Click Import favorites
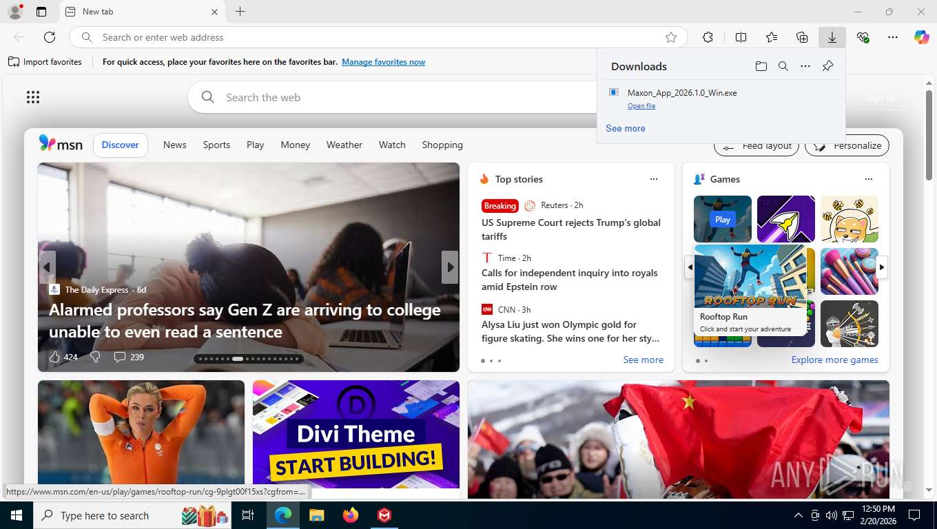The width and height of the screenshot is (937, 529). click(45, 62)
